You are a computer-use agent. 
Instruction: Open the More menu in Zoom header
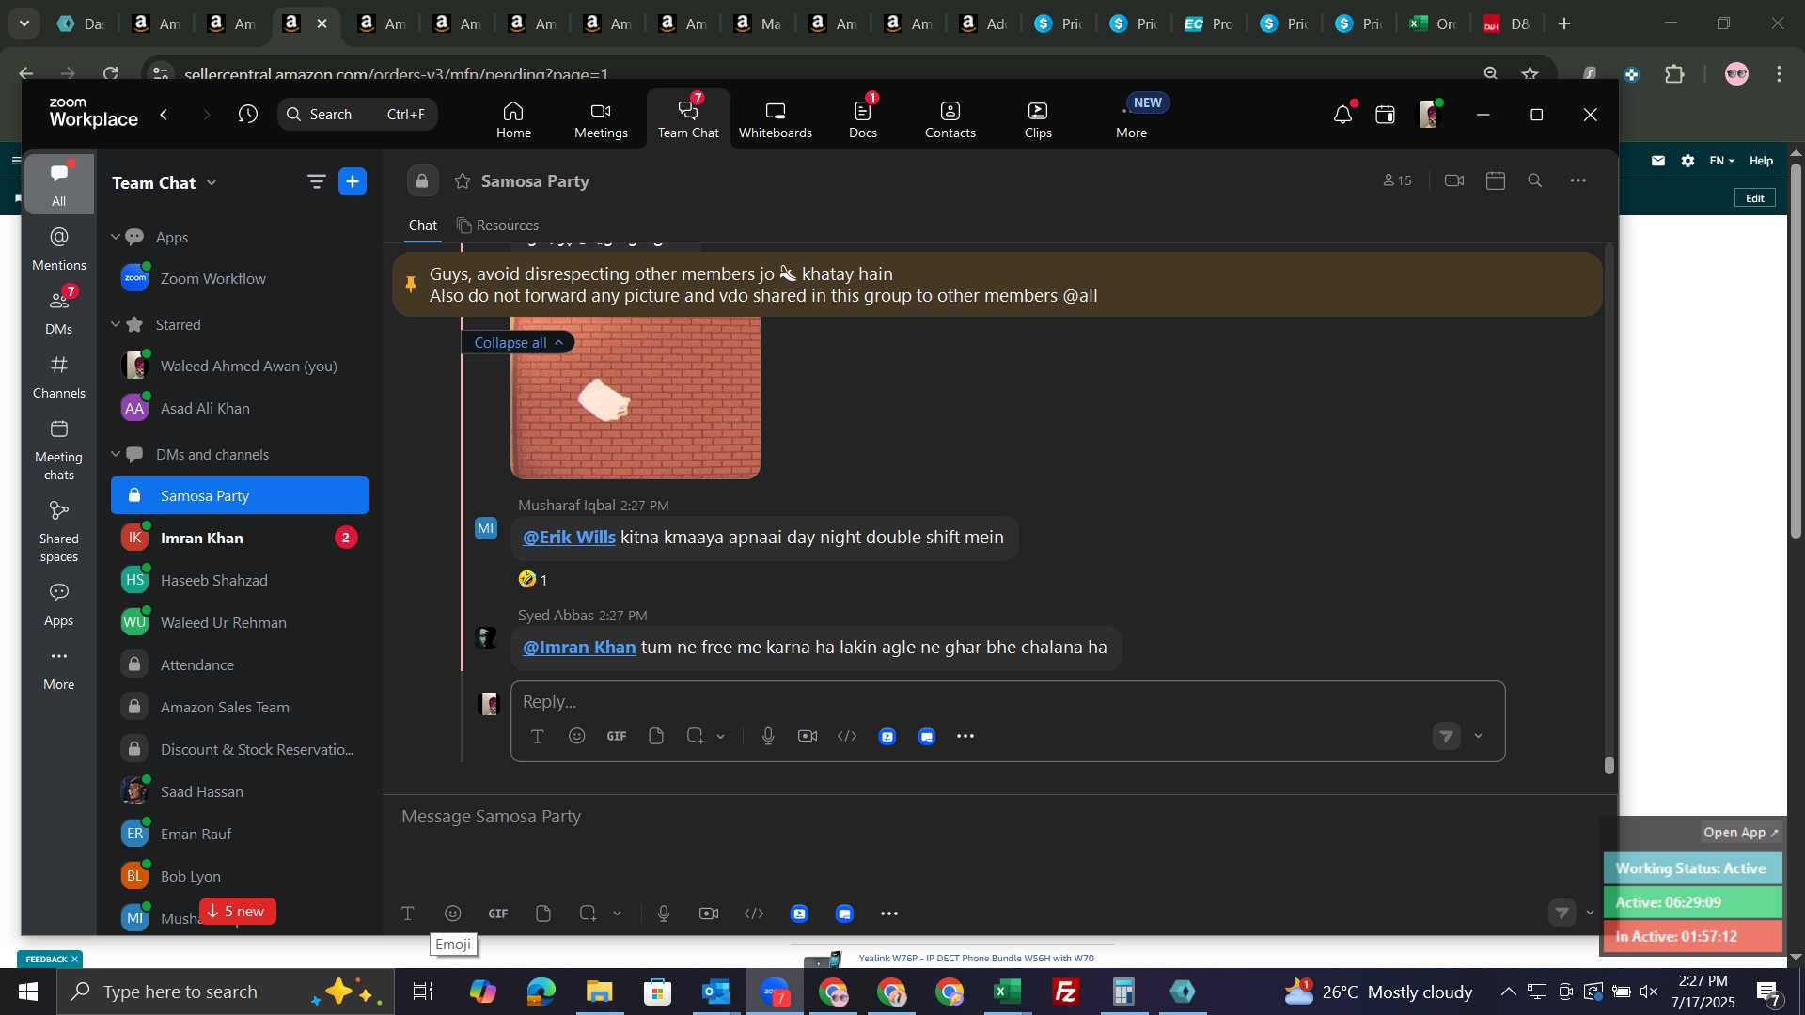point(1131,119)
